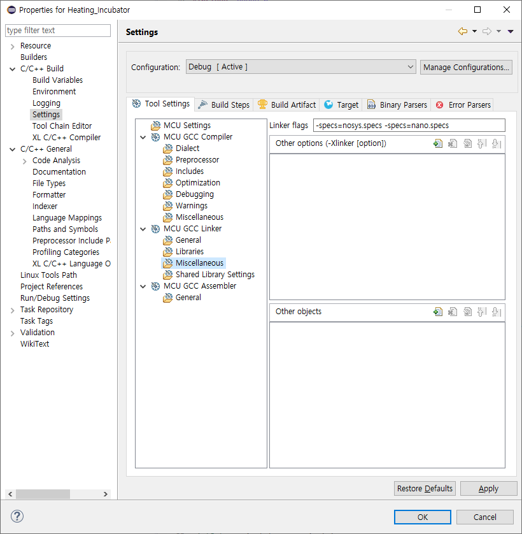Click the Optimization folder icon
This screenshot has width=522, height=534.
pos(168,183)
